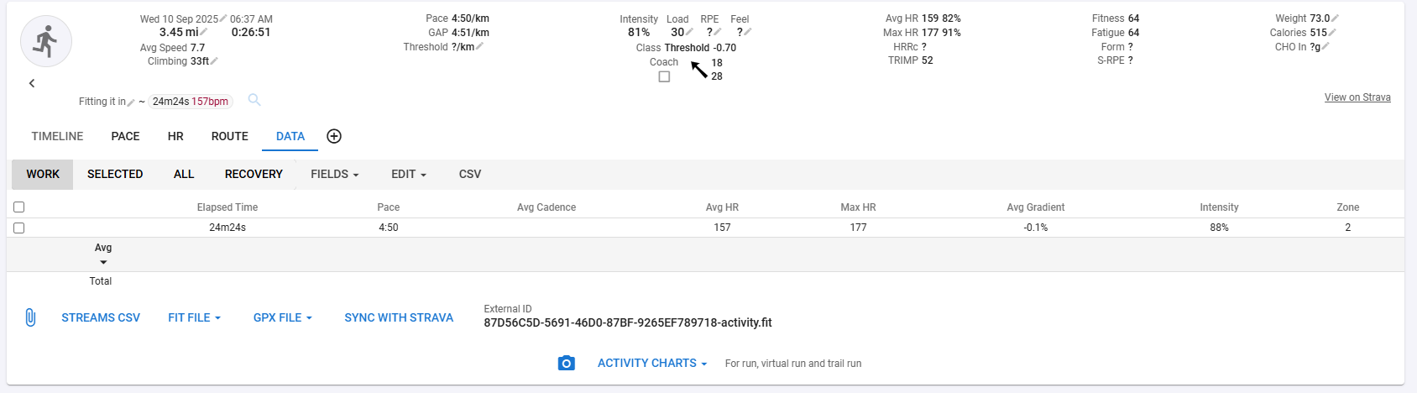Screen dimensions: 1417x393
Task: Expand the FIT FILE dropdown menu
Action: click(x=194, y=317)
